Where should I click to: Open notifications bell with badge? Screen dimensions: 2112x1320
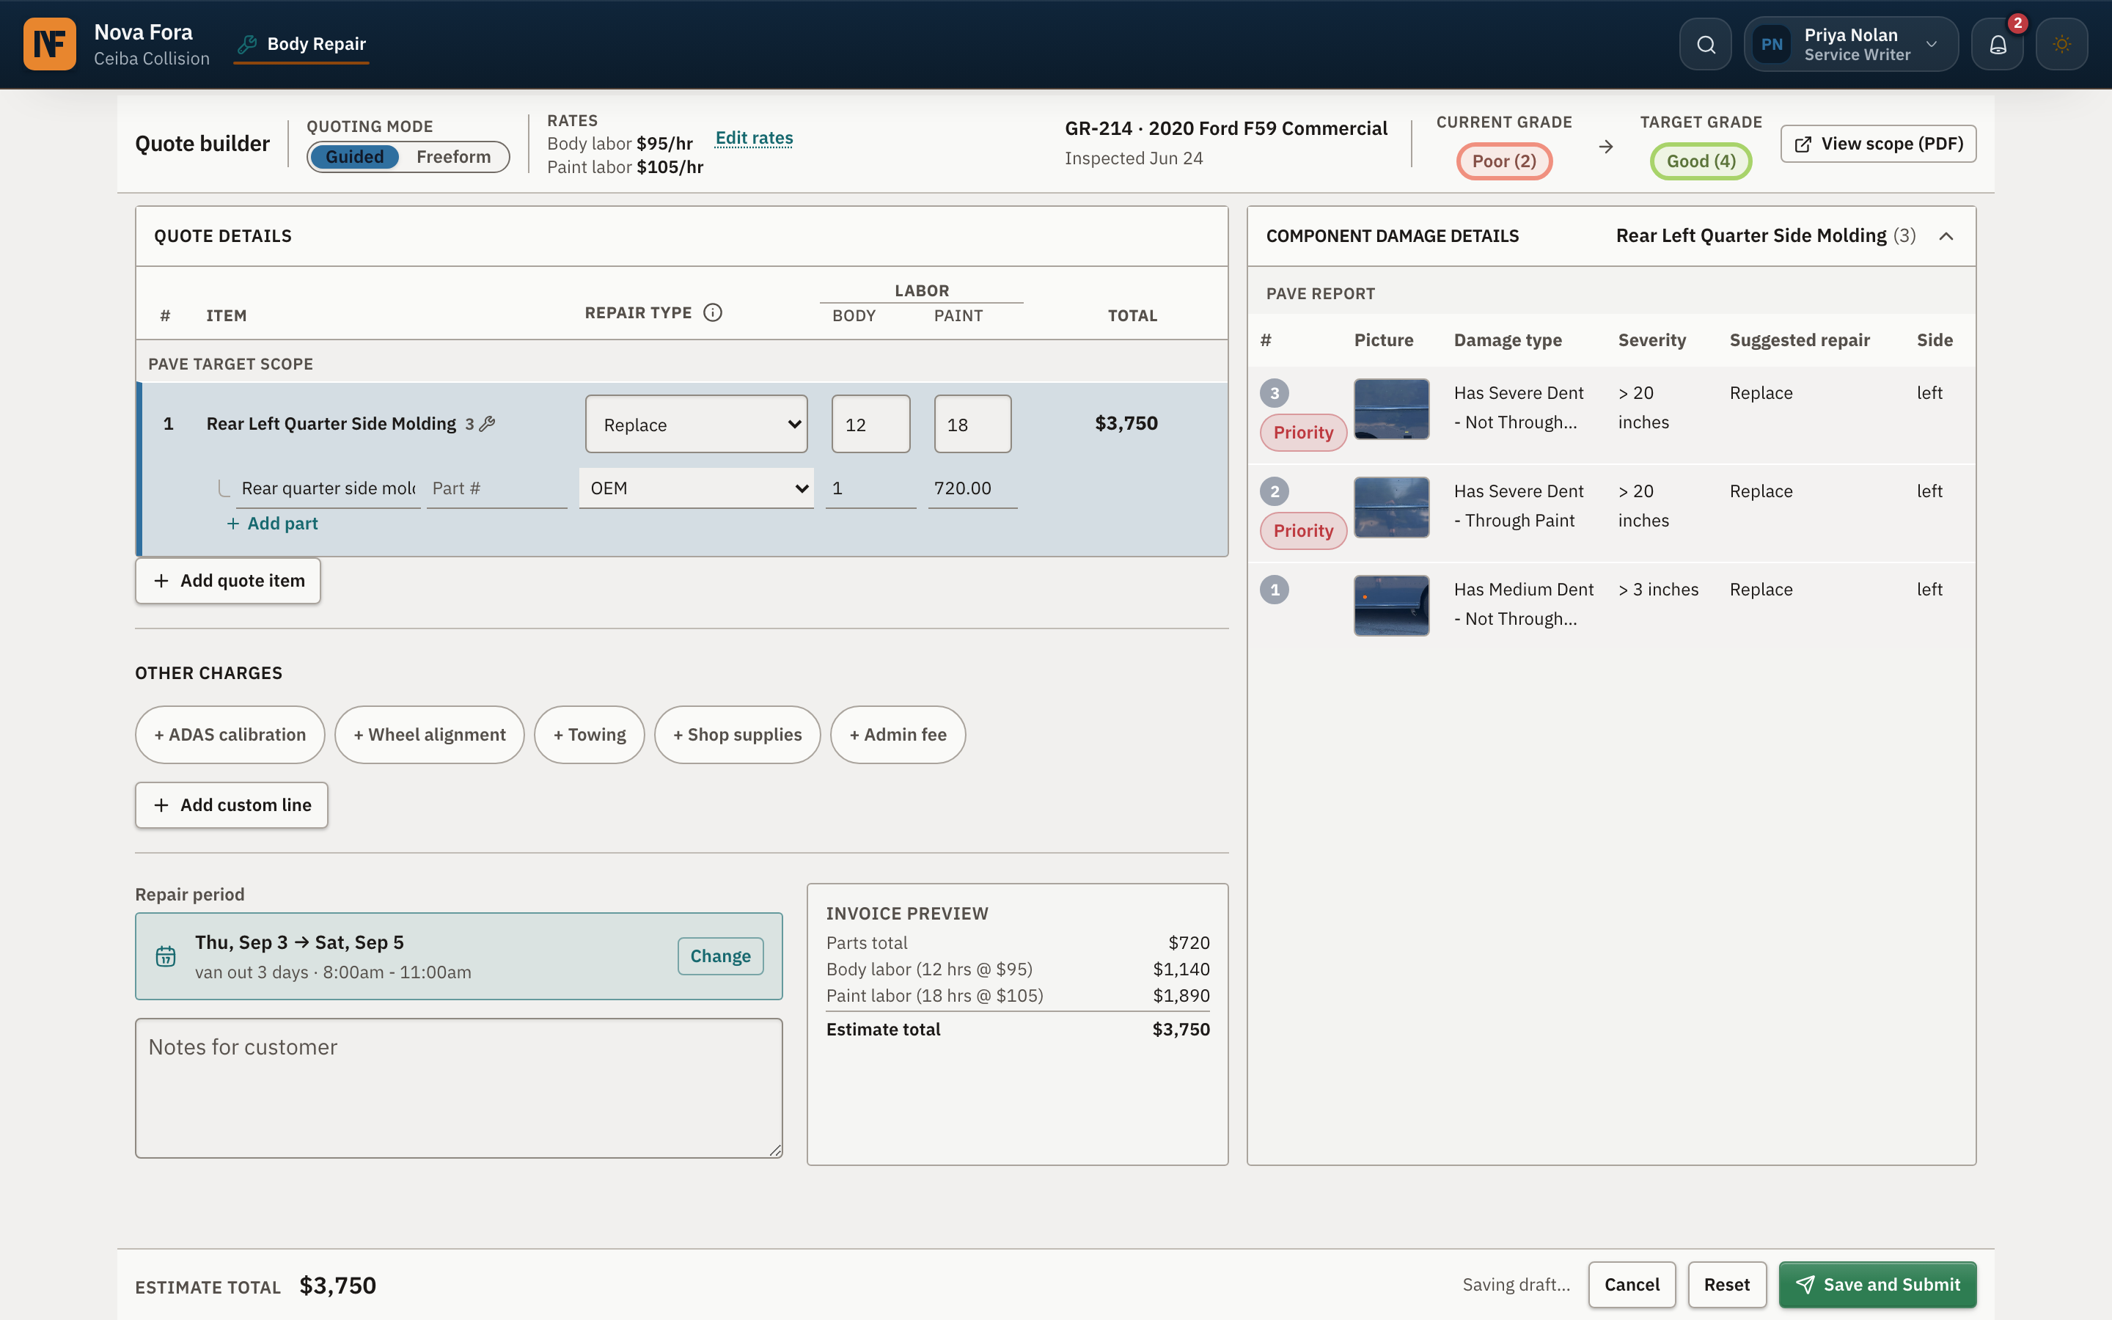pyautogui.click(x=1998, y=45)
